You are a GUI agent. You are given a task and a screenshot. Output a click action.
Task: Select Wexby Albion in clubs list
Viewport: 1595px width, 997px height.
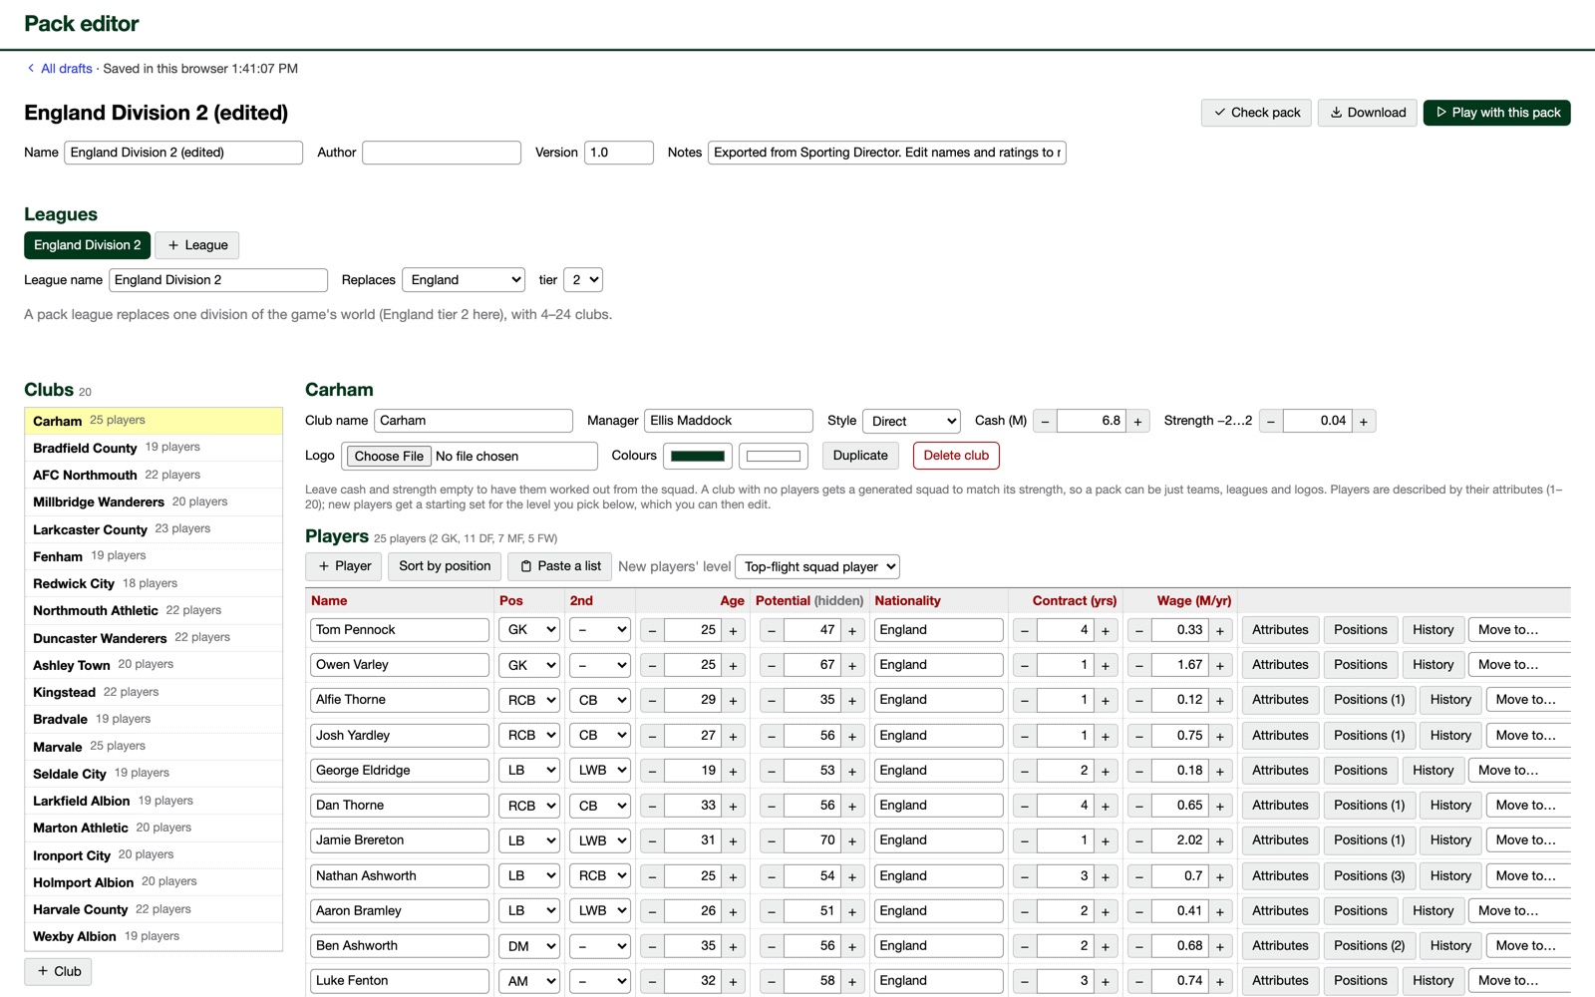click(x=154, y=936)
